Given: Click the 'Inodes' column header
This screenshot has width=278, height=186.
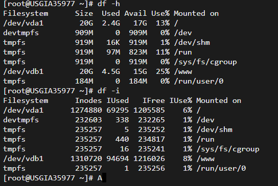Looking at the screenshot, I should [88, 100].
